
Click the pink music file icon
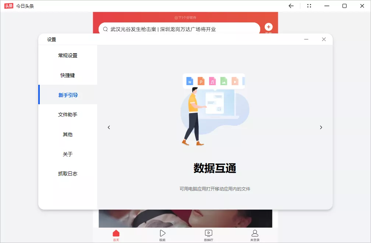pyautogui.click(x=212, y=81)
